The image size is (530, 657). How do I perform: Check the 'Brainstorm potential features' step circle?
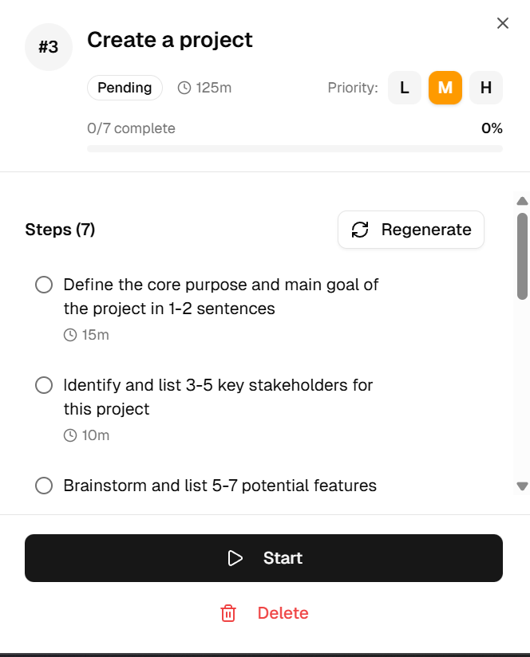tap(44, 486)
